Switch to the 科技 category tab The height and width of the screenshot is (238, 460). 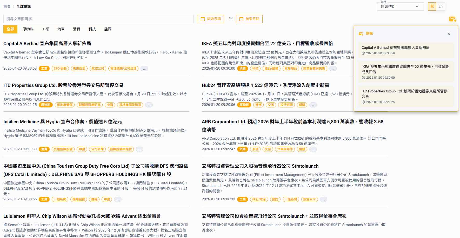tap(92, 29)
